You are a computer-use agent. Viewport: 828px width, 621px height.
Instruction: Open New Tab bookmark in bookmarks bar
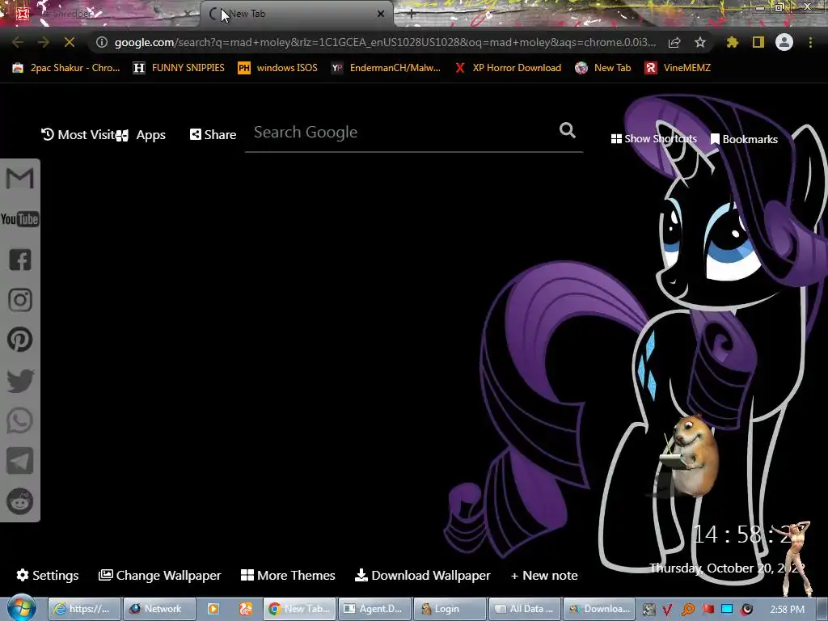pos(603,68)
